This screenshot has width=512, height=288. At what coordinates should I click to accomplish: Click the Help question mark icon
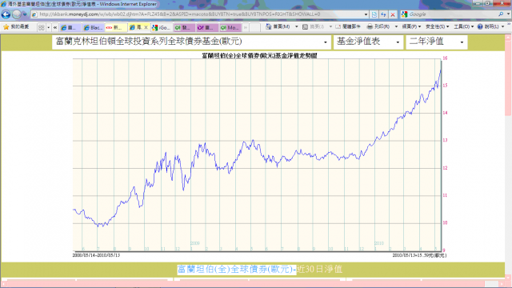click(480, 26)
